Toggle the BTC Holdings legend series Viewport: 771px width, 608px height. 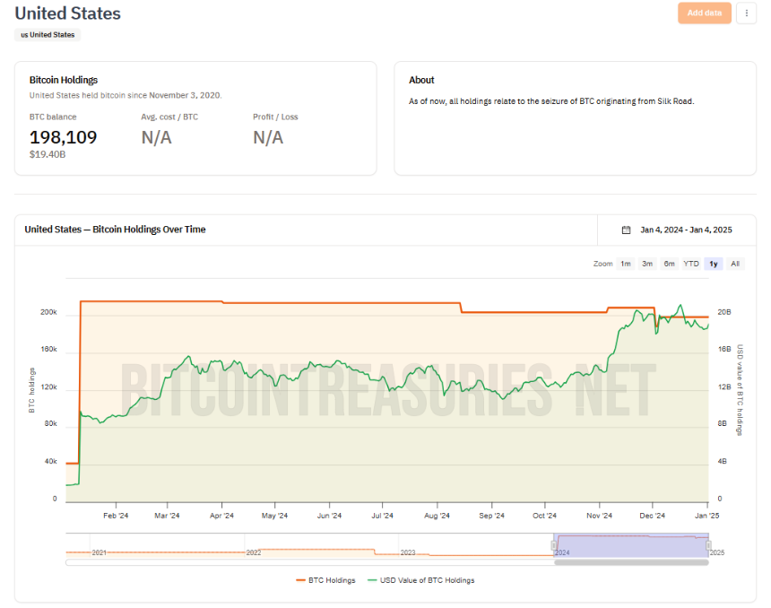pos(326,580)
